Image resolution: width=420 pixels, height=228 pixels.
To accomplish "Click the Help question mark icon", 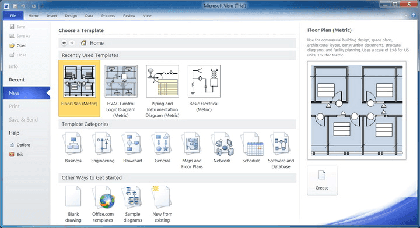I will click(x=414, y=16).
